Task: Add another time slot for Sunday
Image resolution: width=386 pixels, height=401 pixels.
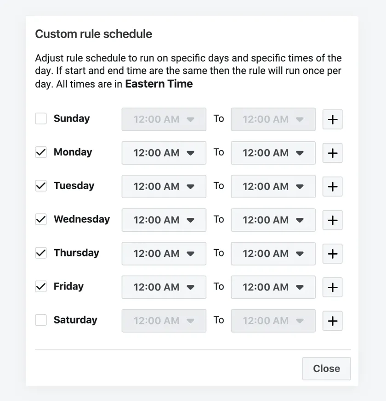Action: 332,119
